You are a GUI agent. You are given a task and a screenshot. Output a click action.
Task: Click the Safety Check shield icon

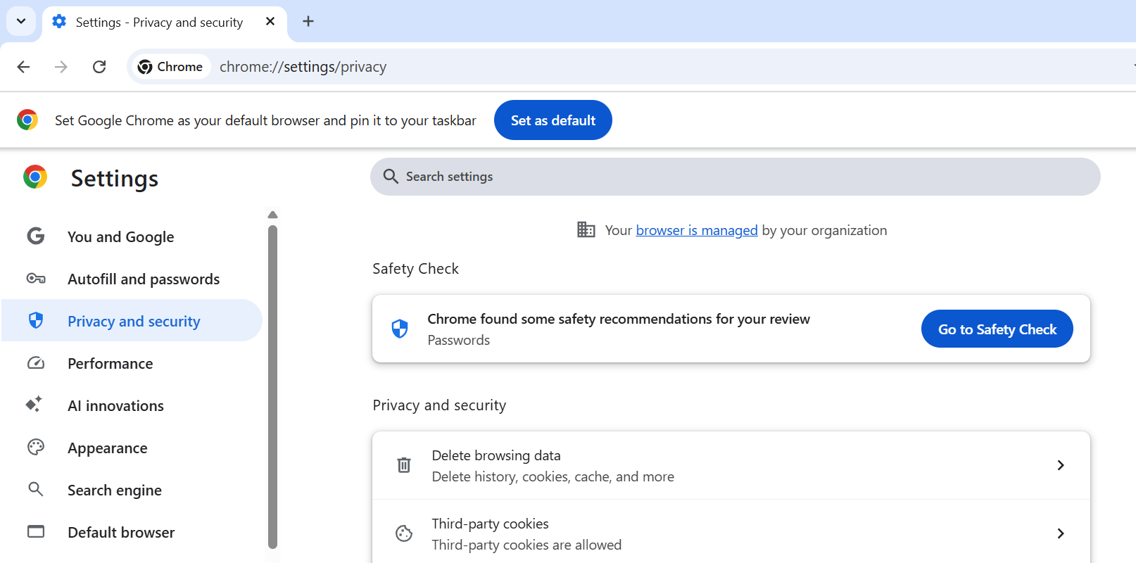400,329
